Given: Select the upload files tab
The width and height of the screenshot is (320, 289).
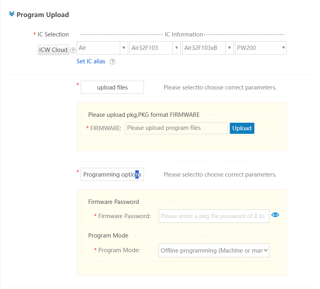Looking at the screenshot, I should click(x=112, y=87).
